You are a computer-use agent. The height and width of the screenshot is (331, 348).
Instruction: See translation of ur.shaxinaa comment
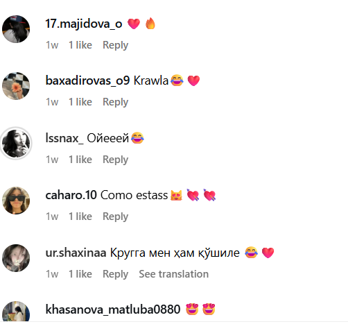tap(174, 274)
